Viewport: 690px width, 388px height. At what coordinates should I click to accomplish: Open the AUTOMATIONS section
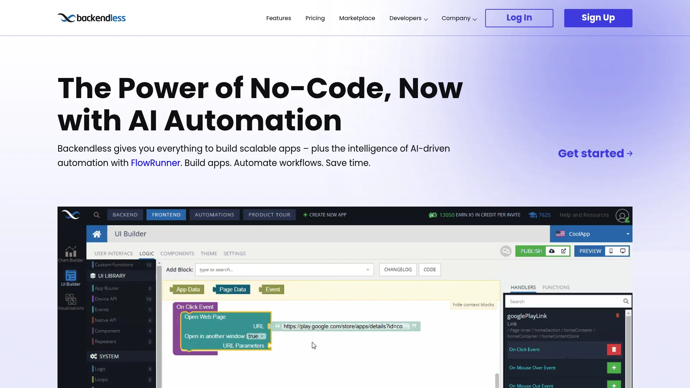pos(215,215)
